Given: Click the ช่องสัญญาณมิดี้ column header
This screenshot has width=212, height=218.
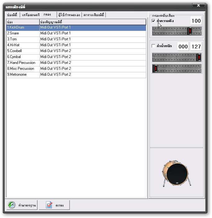Looking at the screenshot, I should 93,22.
